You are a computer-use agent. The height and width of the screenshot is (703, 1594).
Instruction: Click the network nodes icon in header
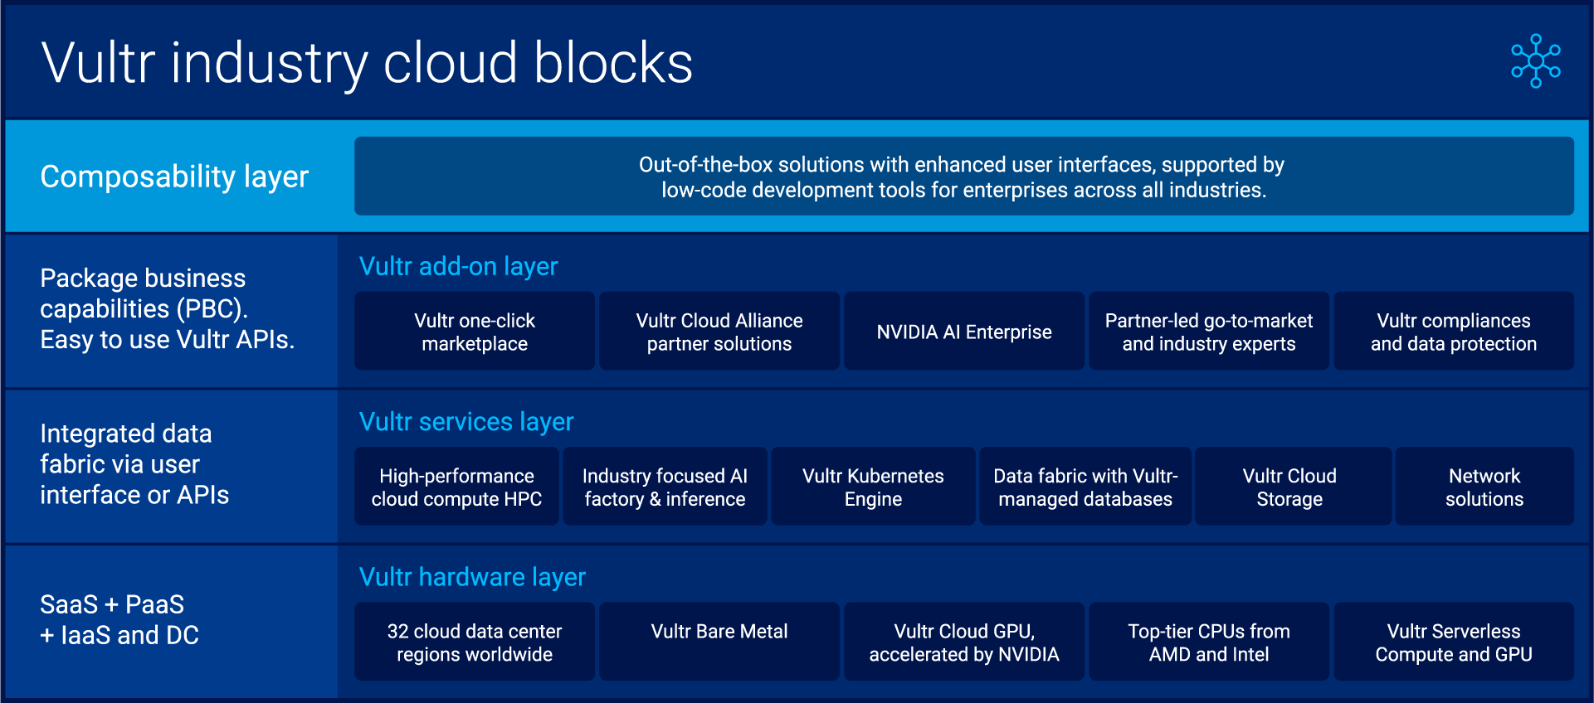[1535, 61]
